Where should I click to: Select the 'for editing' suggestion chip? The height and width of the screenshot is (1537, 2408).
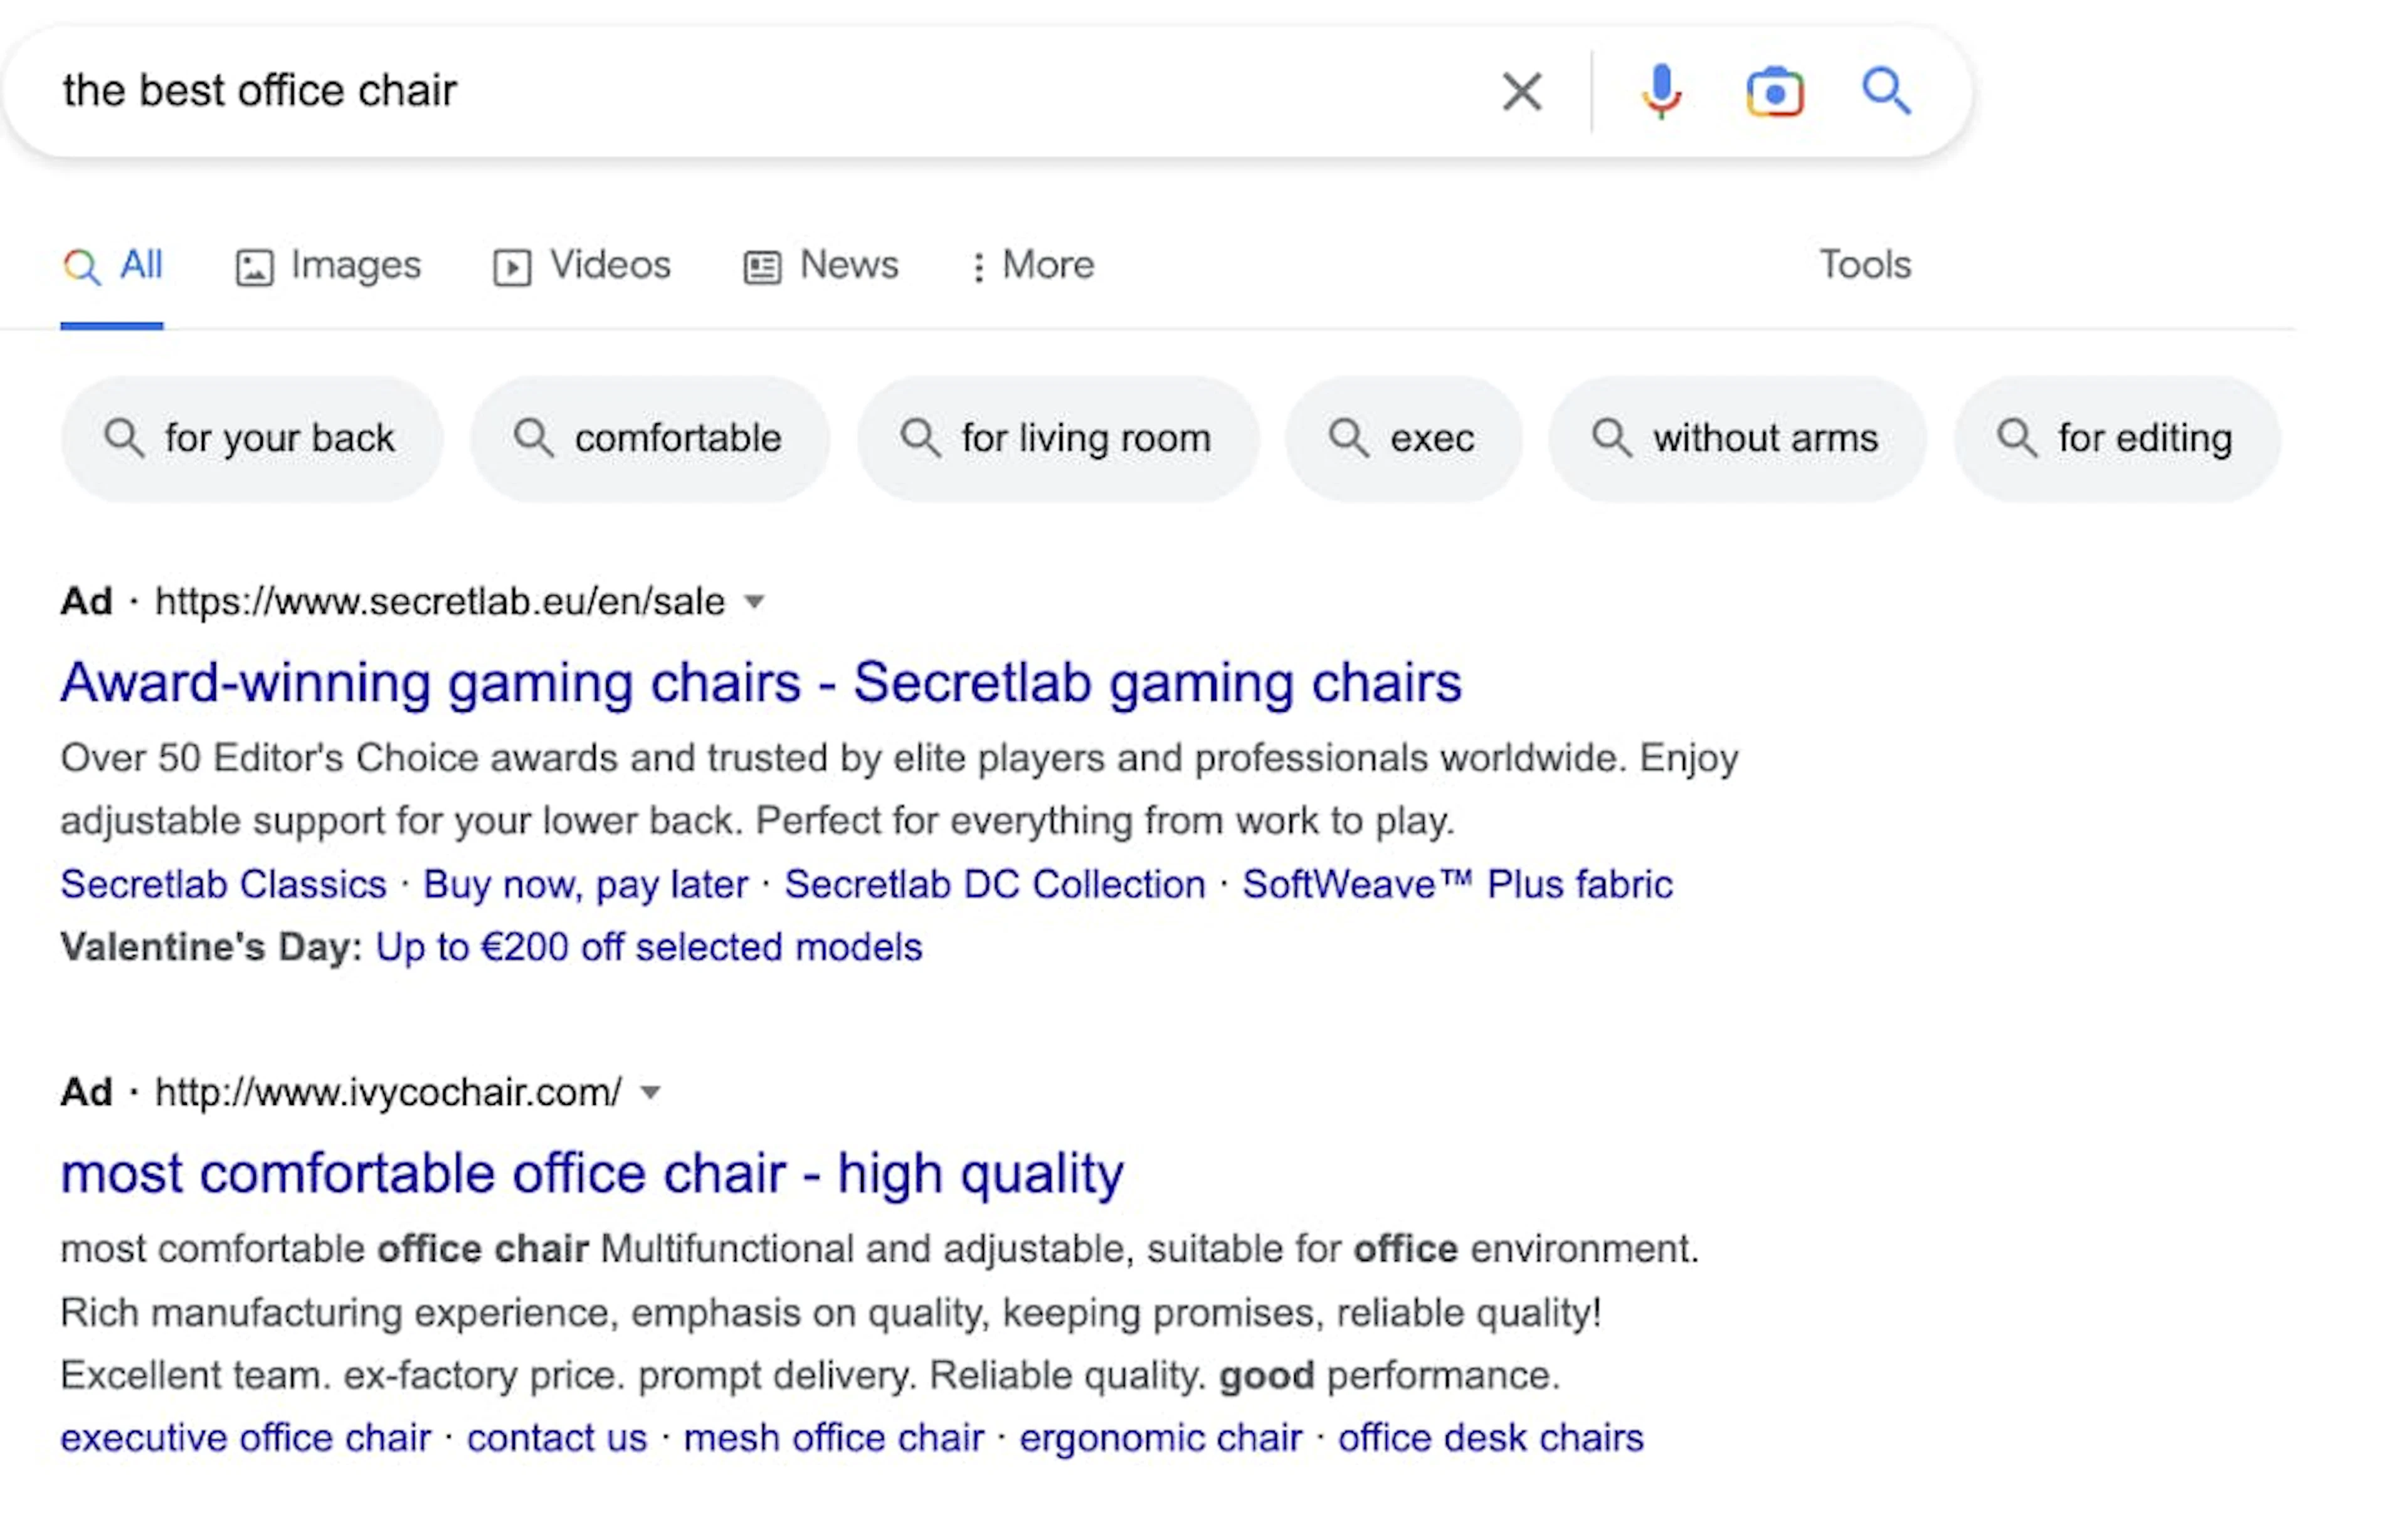[2117, 439]
